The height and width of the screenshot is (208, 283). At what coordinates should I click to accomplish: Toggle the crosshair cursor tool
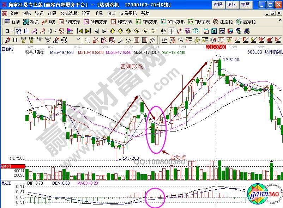point(172,31)
